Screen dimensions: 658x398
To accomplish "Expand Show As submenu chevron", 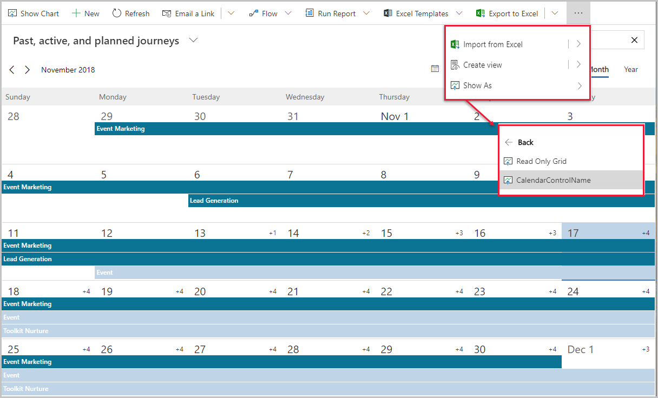I will coord(580,85).
